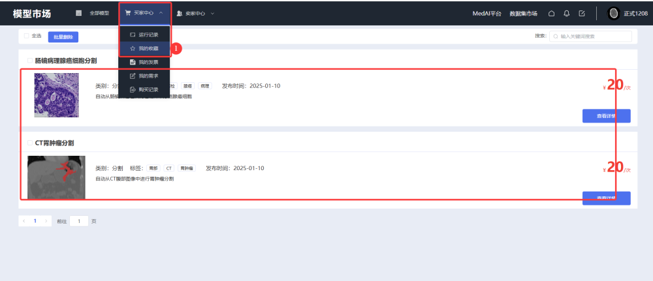Open notifications via the bell icon
Image resolution: width=653 pixels, height=281 pixels.
pyautogui.click(x=566, y=13)
